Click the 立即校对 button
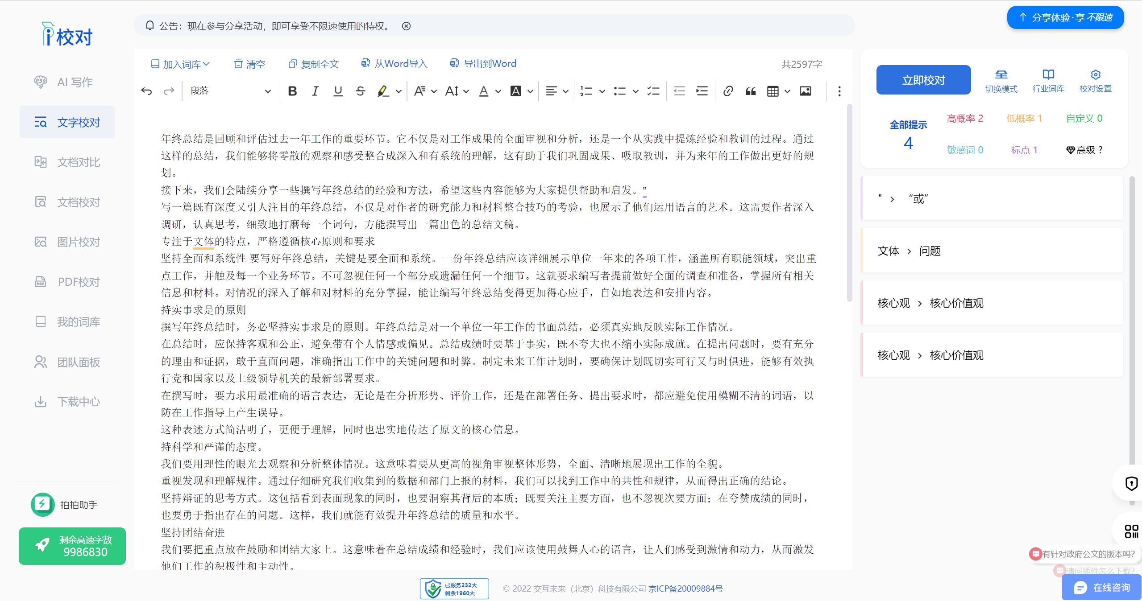Image resolution: width=1142 pixels, height=601 pixels. tap(923, 80)
